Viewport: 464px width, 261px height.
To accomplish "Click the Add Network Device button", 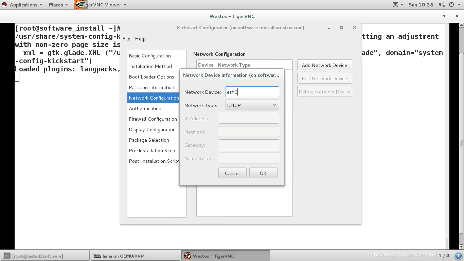I will point(324,65).
